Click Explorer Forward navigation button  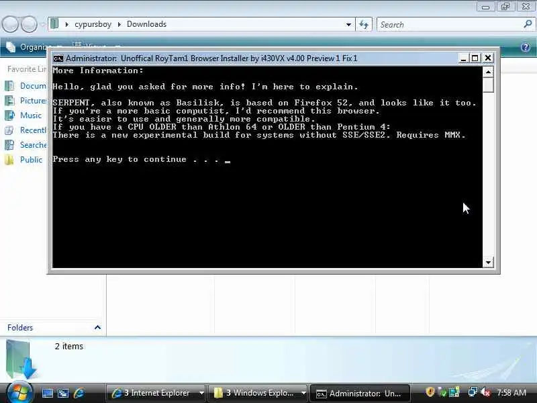(x=29, y=24)
